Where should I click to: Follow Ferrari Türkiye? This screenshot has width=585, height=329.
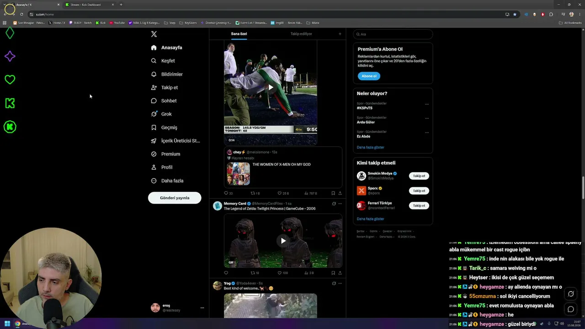point(419,206)
